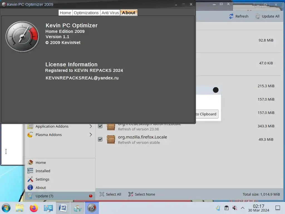Click the org.mozilla.firefox.Locale package icon
The height and width of the screenshot is (214, 285).
coord(111,140)
